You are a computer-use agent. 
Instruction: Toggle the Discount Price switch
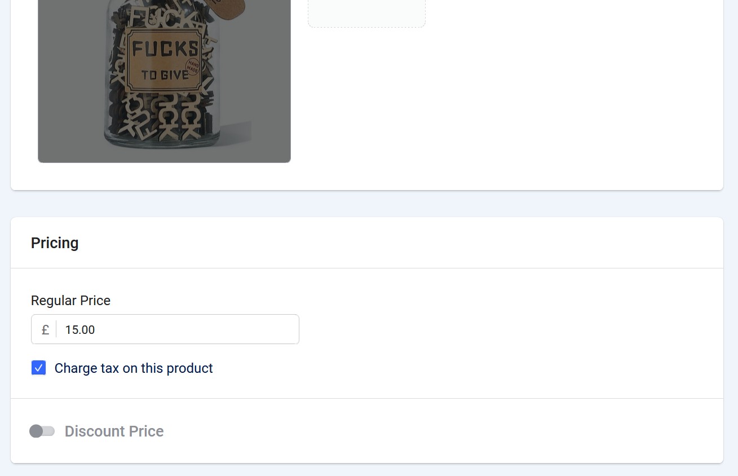42,431
